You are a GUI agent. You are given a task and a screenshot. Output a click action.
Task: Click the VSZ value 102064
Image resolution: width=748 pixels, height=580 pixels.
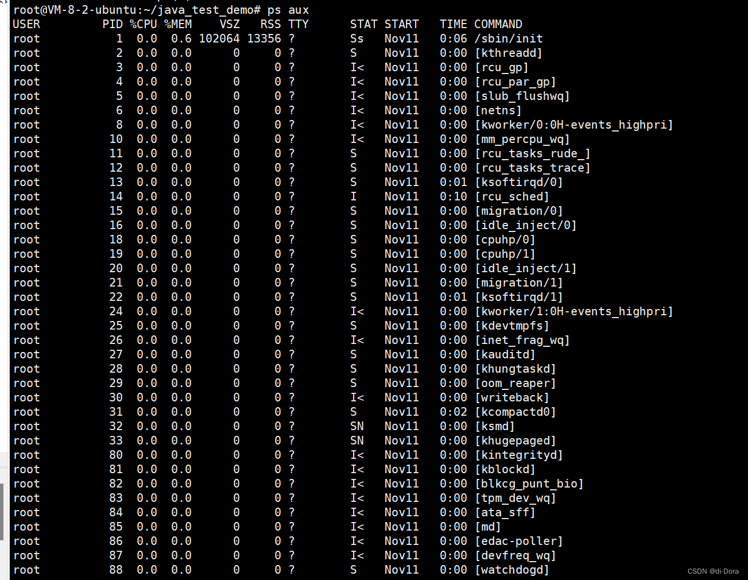coord(219,38)
